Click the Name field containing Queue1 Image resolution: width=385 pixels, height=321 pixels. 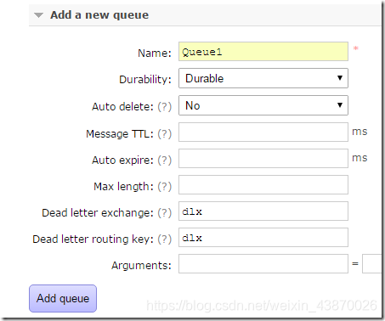(263, 52)
